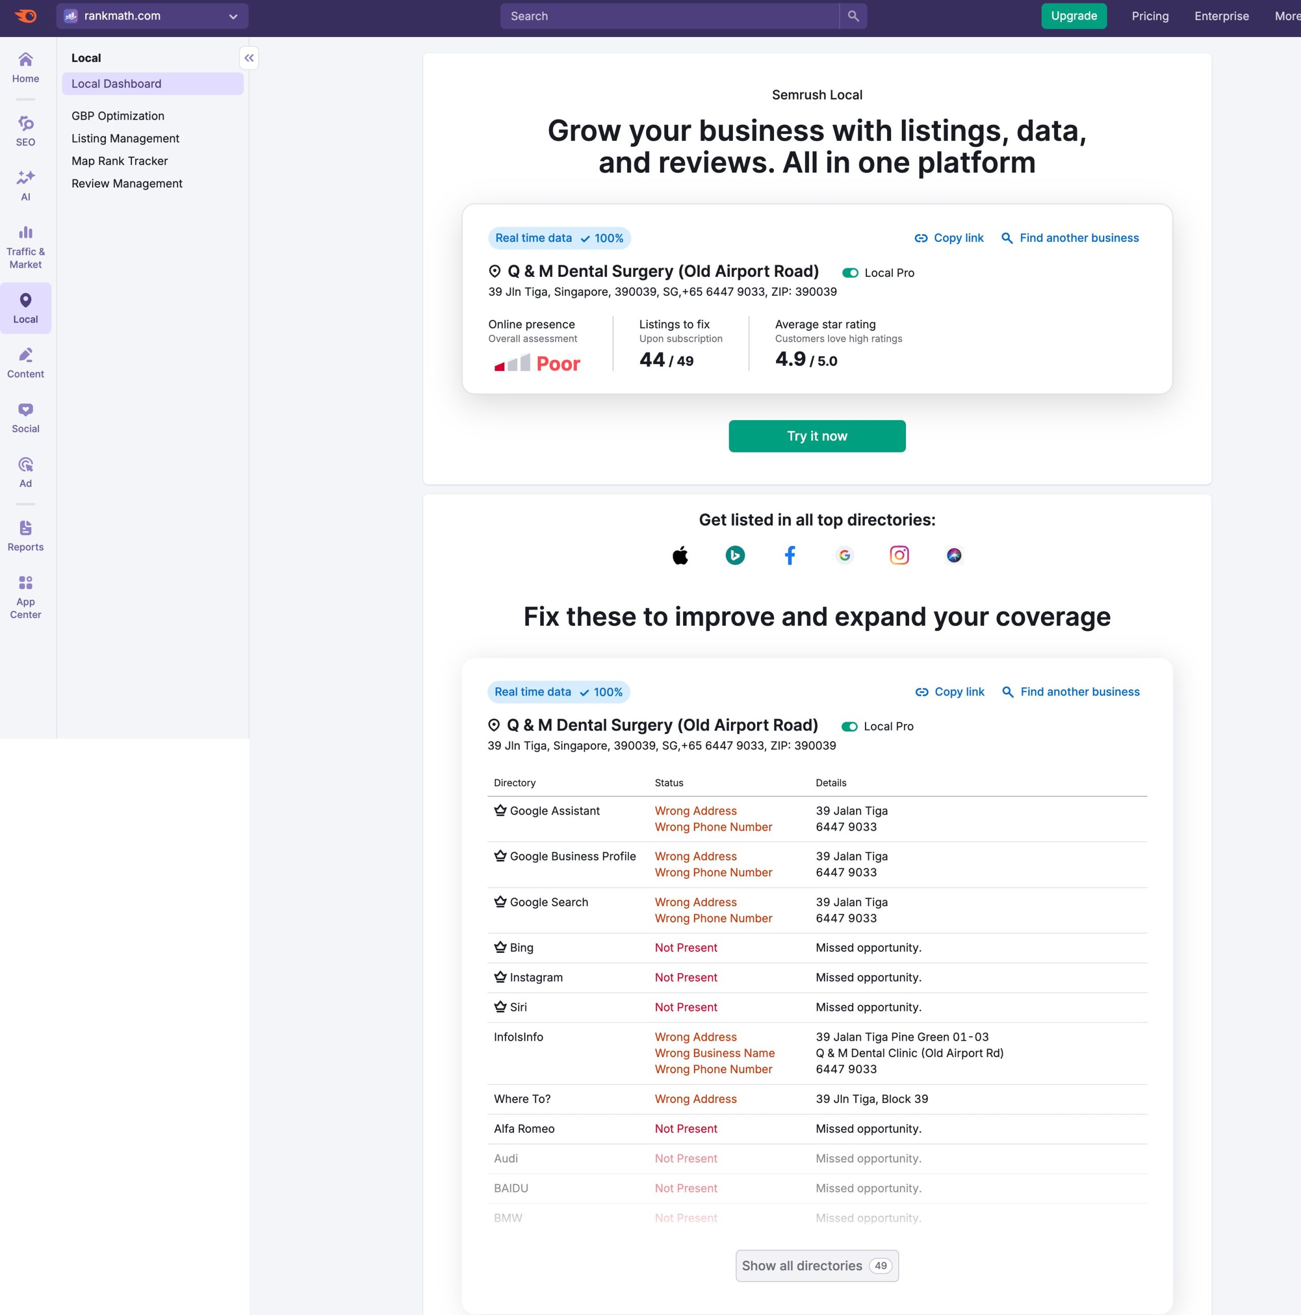The image size is (1301, 1315).
Task: Open the SEO section in sidebar
Action: [25, 130]
